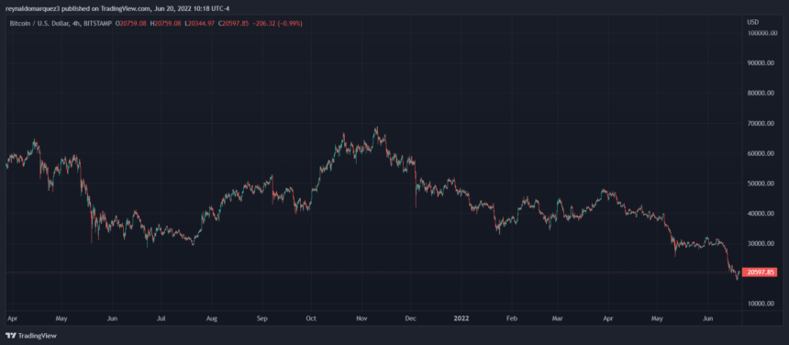The image size is (789, 345).
Task: Click the high value H20759.08
Action: click(164, 23)
